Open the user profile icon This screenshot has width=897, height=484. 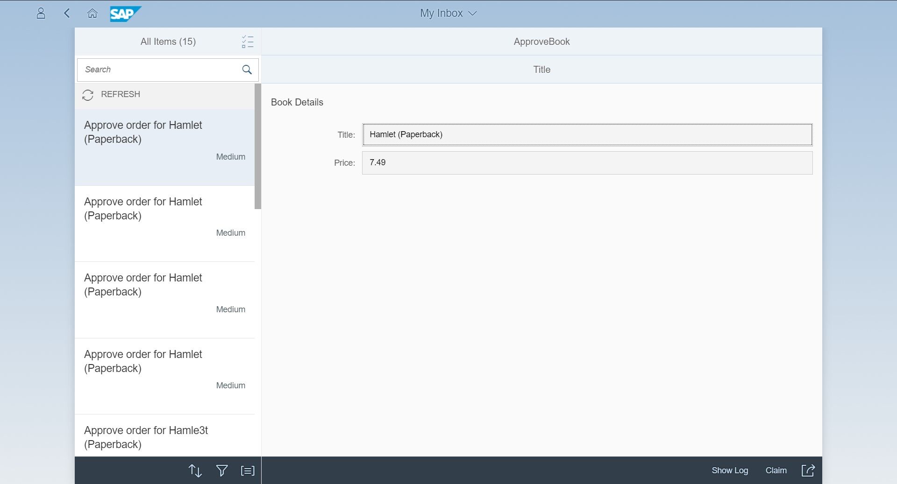coord(41,13)
